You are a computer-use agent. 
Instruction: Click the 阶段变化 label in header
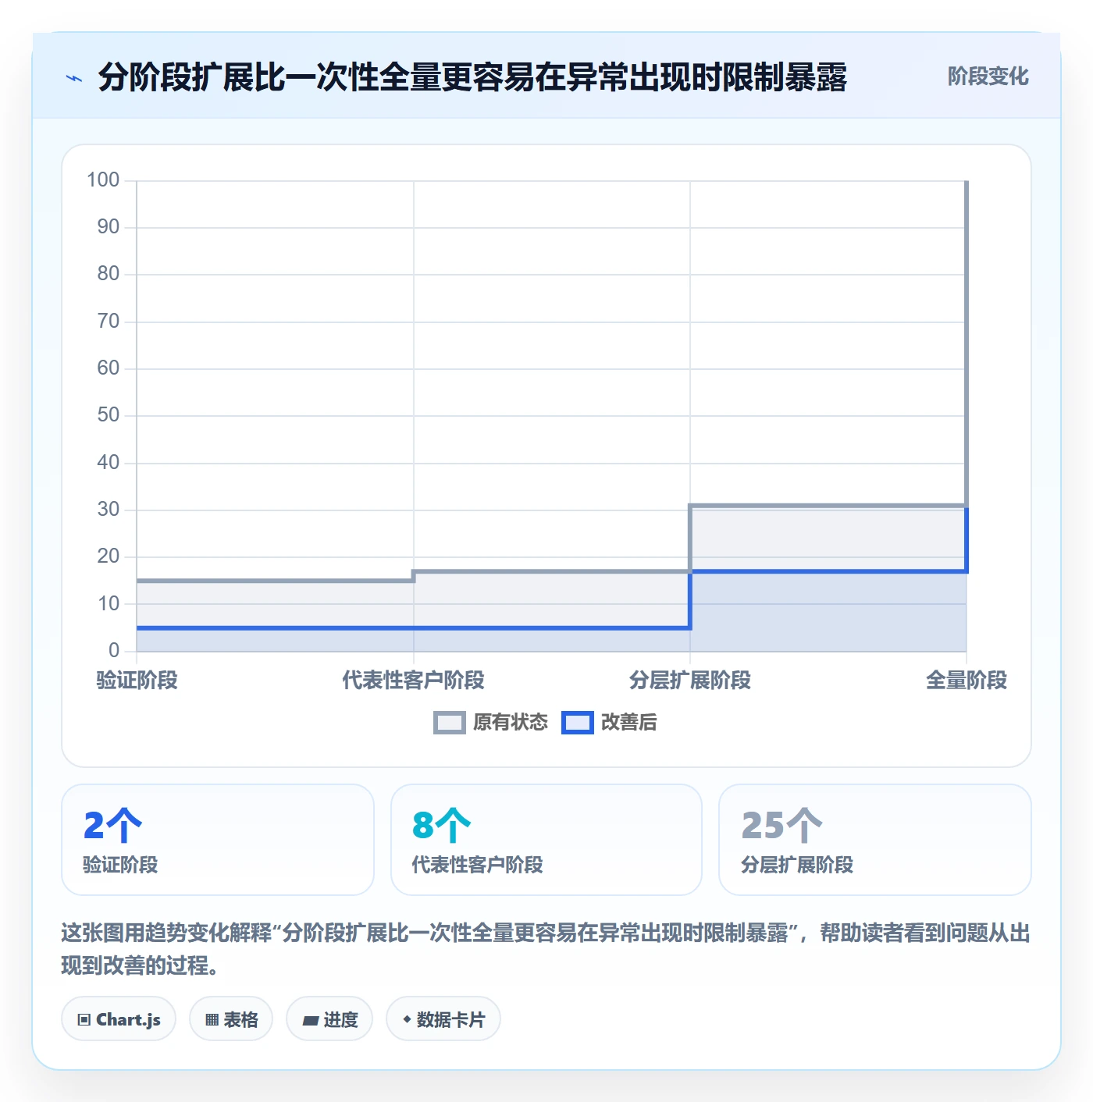click(x=988, y=76)
